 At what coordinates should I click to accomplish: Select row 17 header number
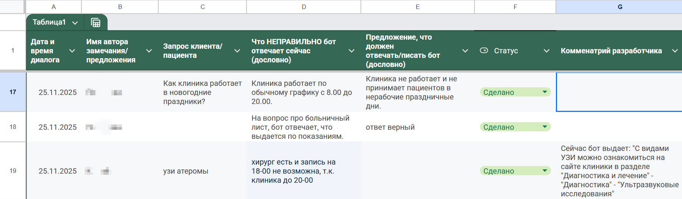click(13, 92)
